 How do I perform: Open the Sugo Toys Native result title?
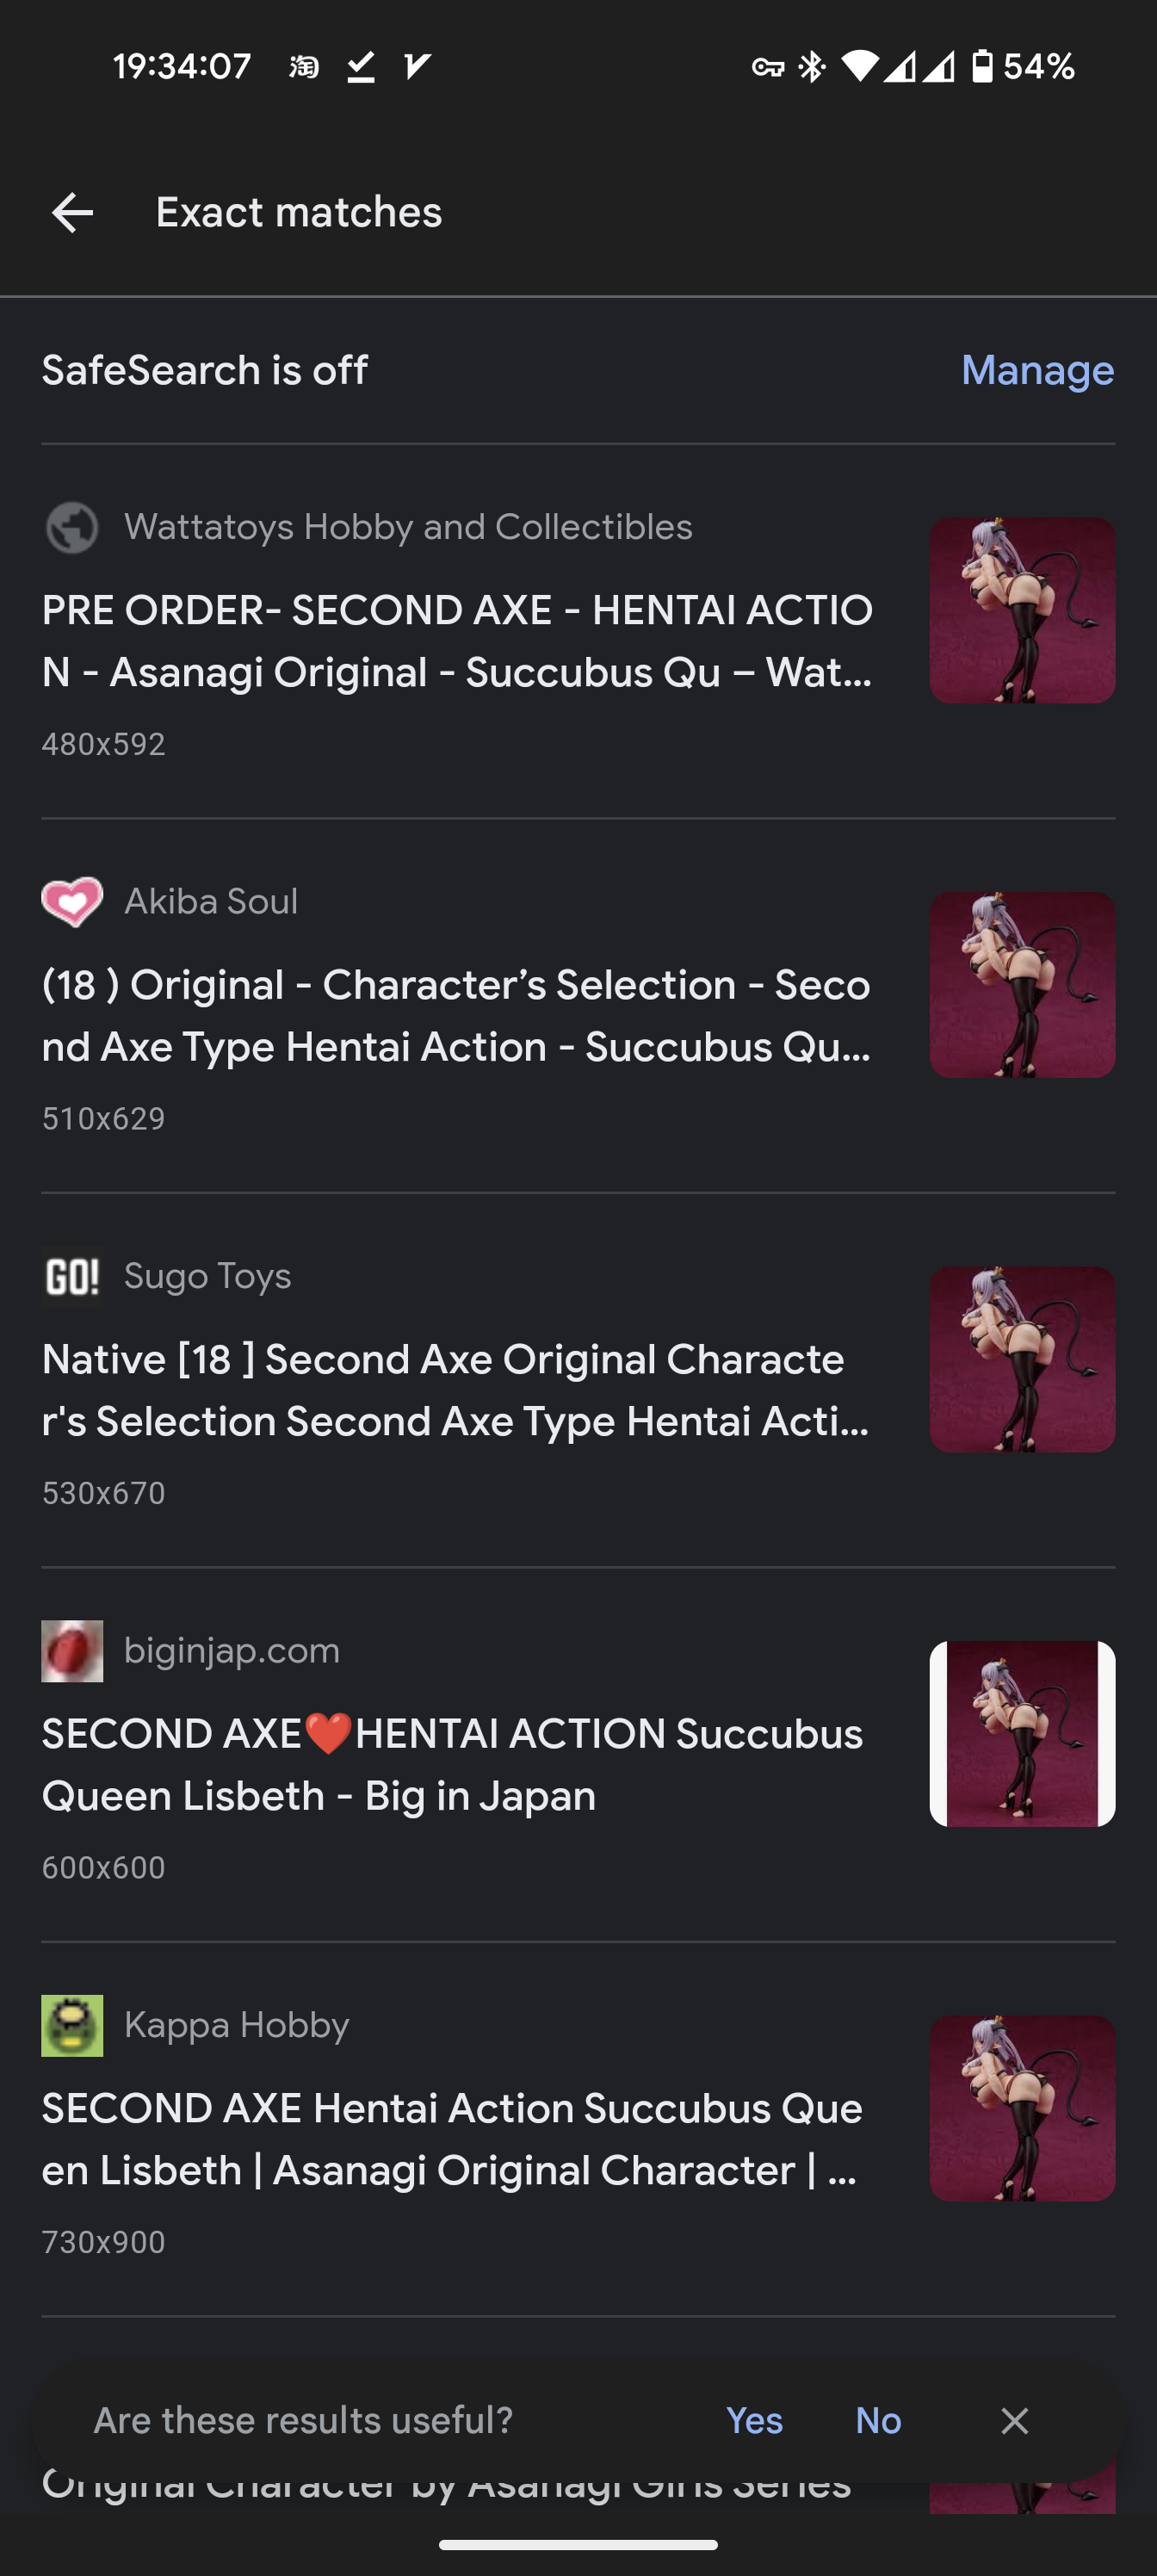457,1390
